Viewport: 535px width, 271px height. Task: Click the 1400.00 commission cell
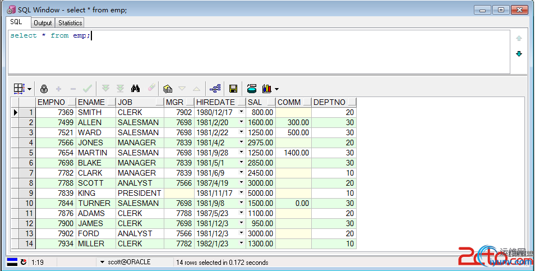[293, 153]
